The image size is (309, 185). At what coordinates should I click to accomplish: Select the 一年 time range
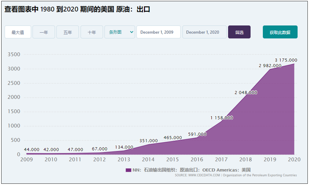[44, 32]
